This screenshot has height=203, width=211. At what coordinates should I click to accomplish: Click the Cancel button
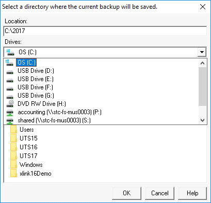click(160, 193)
